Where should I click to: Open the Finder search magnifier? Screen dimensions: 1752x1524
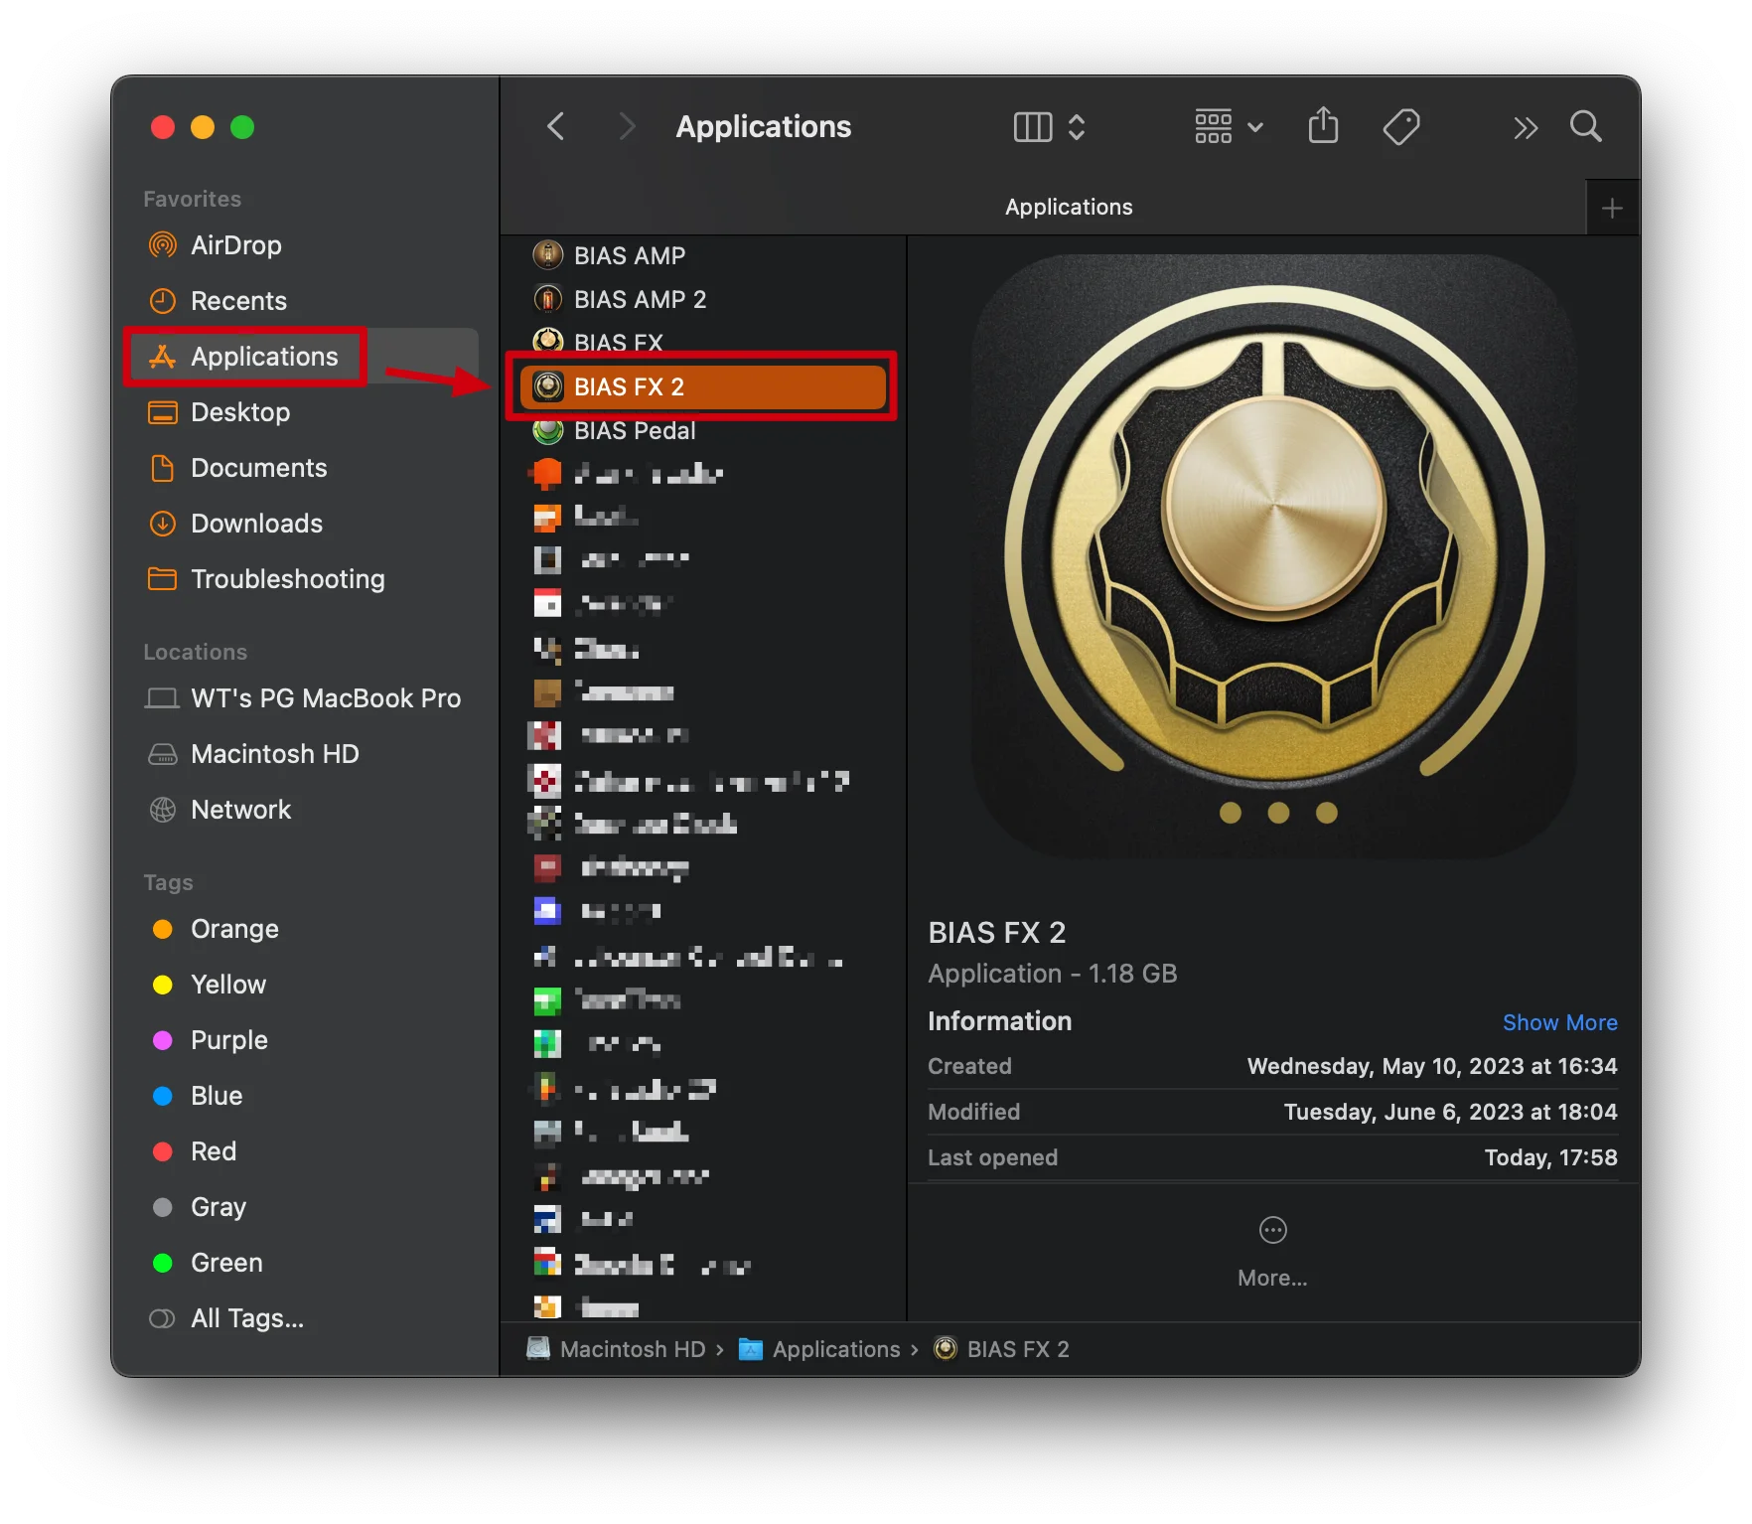click(1585, 127)
